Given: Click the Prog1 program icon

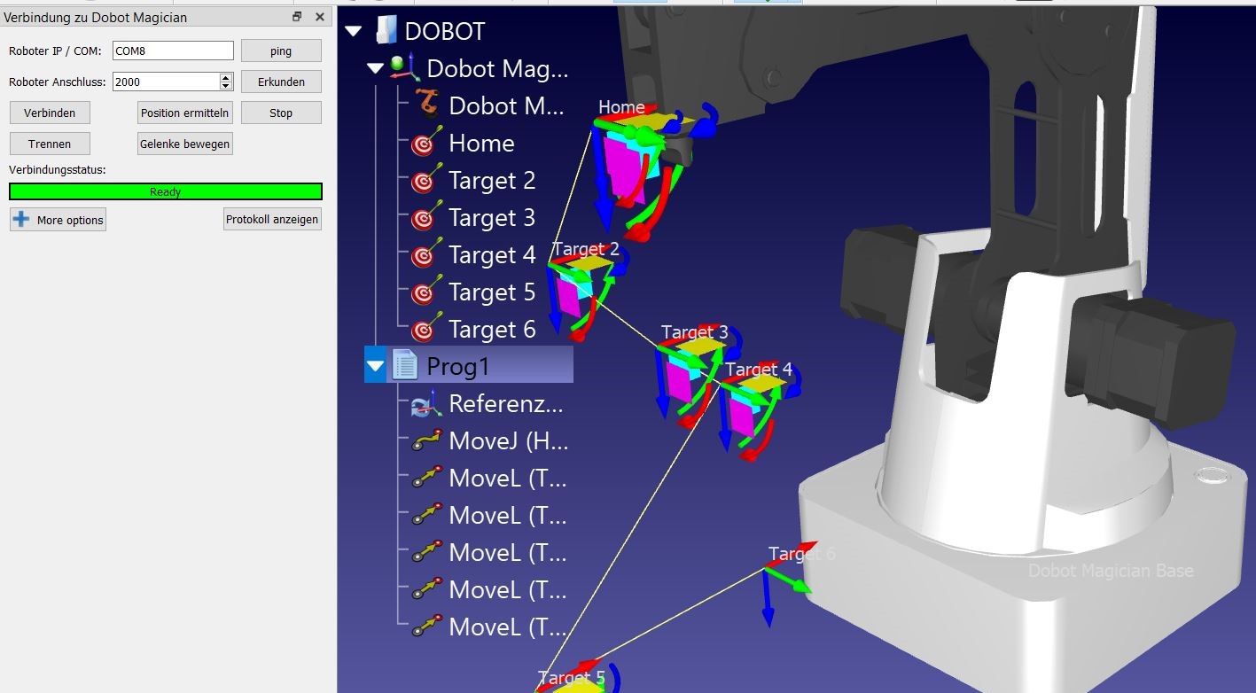Looking at the screenshot, I should pos(405,365).
